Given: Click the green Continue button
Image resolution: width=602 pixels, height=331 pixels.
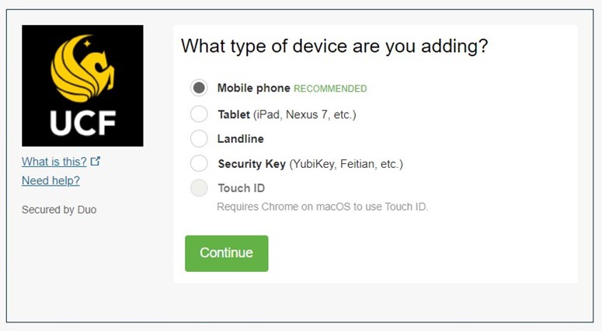Looking at the screenshot, I should pyautogui.click(x=227, y=253).
